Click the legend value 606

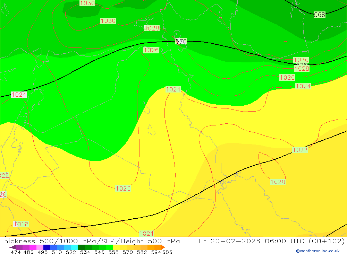[x=167, y=252]
